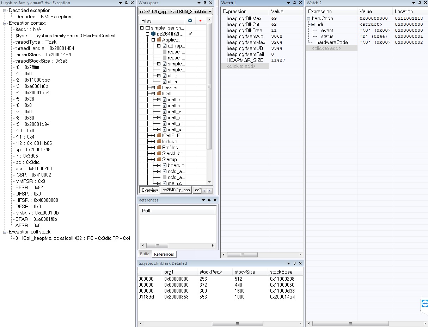Click the ICallBLE folder icon
428x327 pixels.
click(x=159, y=135)
